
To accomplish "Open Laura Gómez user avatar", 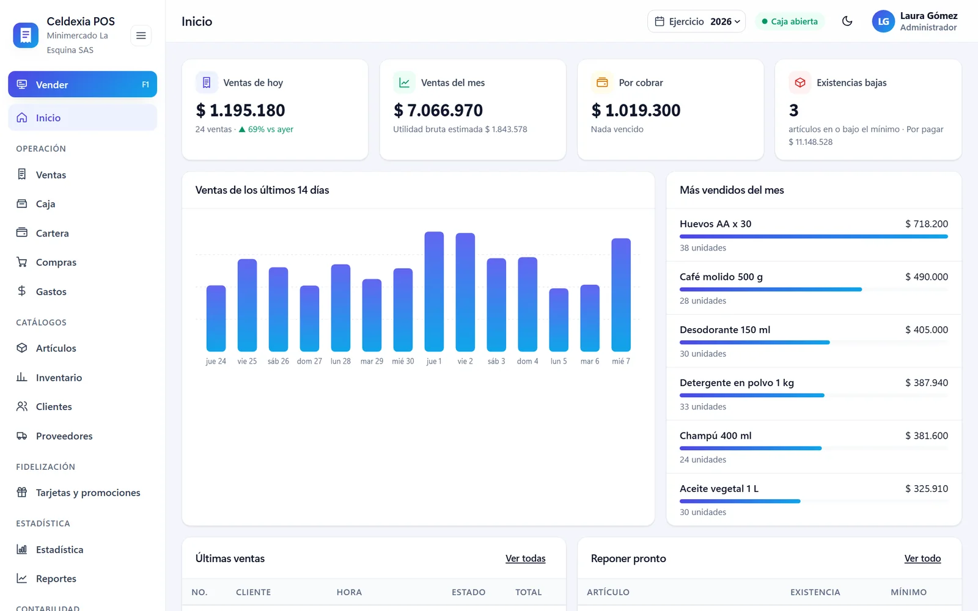I will coord(883,21).
